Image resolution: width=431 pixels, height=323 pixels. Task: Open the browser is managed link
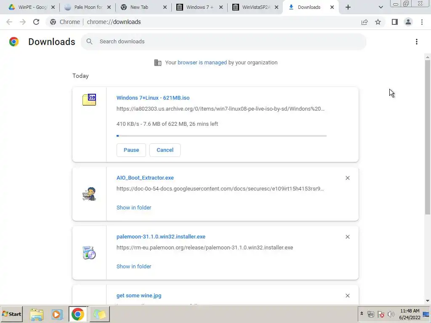click(202, 62)
